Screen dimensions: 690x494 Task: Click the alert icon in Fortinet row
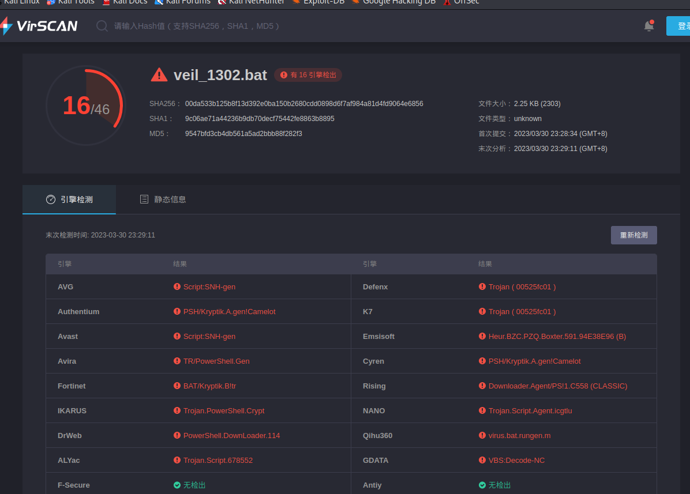click(177, 386)
